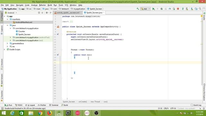Collapse the java folder
Screen dimensions: 206x116
tap(7, 25)
